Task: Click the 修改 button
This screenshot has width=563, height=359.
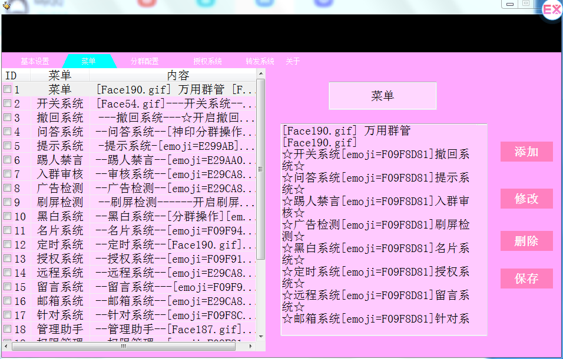Action: click(x=526, y=199)
